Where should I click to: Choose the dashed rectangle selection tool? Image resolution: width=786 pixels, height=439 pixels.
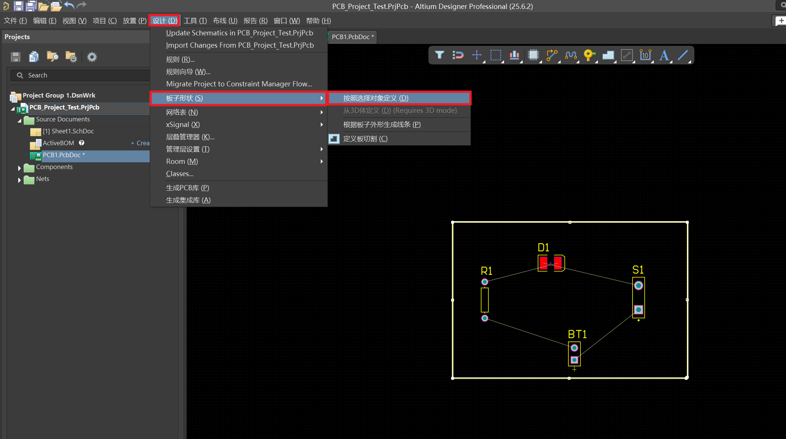pyautogui.click(x=495, y=55)
